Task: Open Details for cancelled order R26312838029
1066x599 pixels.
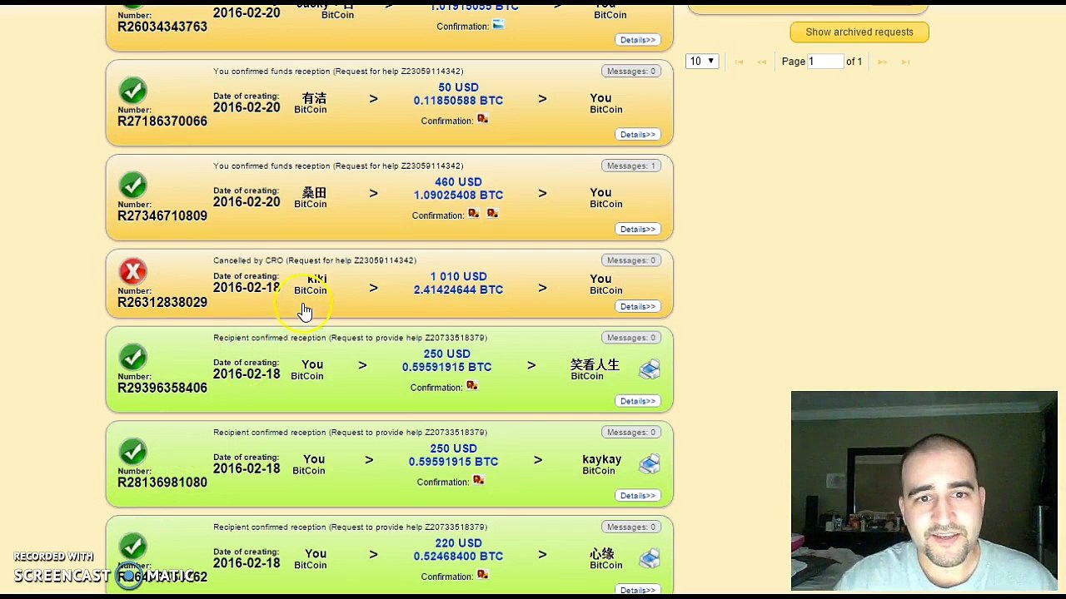Action: [x=638, y=306]
